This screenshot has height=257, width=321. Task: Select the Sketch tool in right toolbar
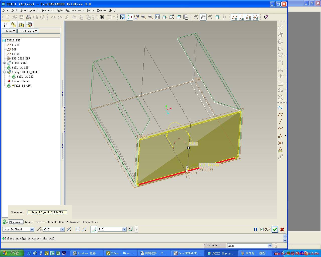click(x=280, y=107)
